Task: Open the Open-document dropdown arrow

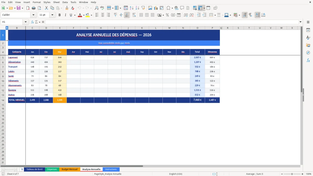Action: (14, 8)
